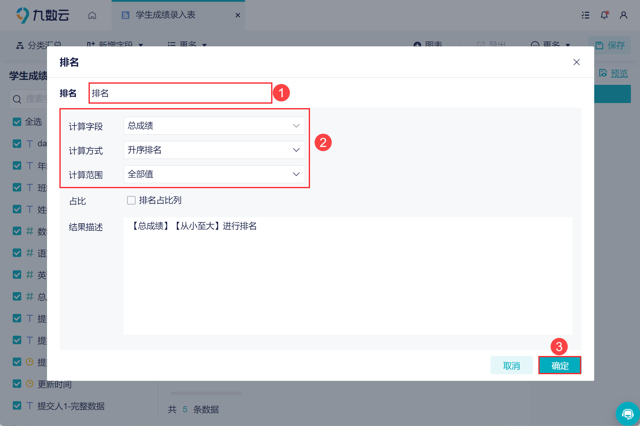
Task: Uncheck the 更新时间 field checkbox
Action: (17, 384)
